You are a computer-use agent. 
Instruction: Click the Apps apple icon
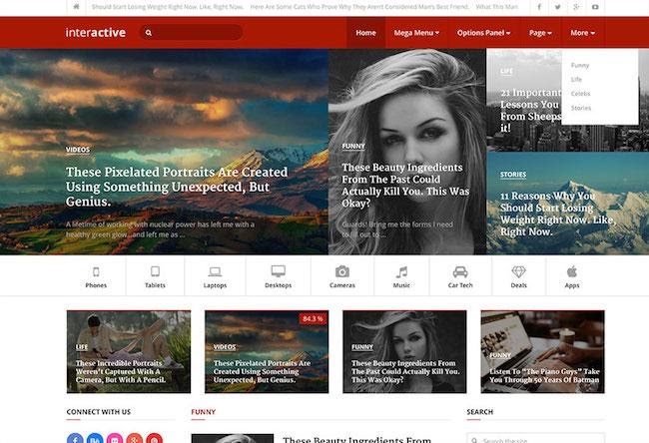(x=572, y=271)
